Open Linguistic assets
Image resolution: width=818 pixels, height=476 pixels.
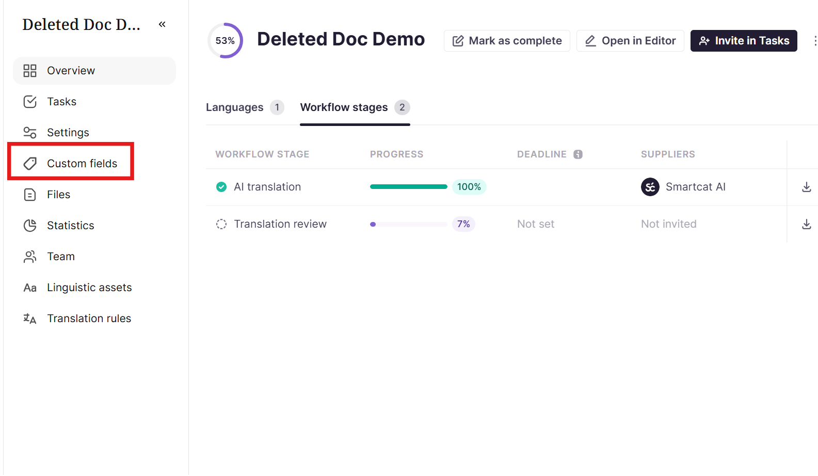(94, 288)
